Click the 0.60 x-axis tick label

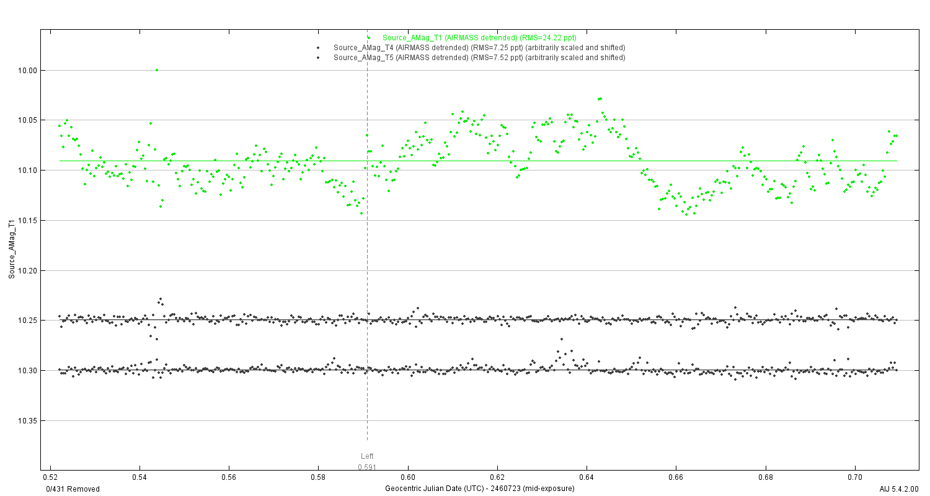pos(408,478)
